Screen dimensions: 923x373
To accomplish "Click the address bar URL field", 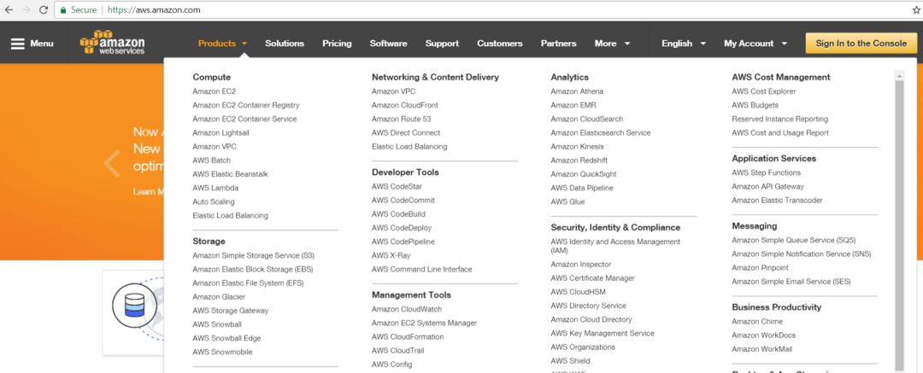I will [483, 10].
